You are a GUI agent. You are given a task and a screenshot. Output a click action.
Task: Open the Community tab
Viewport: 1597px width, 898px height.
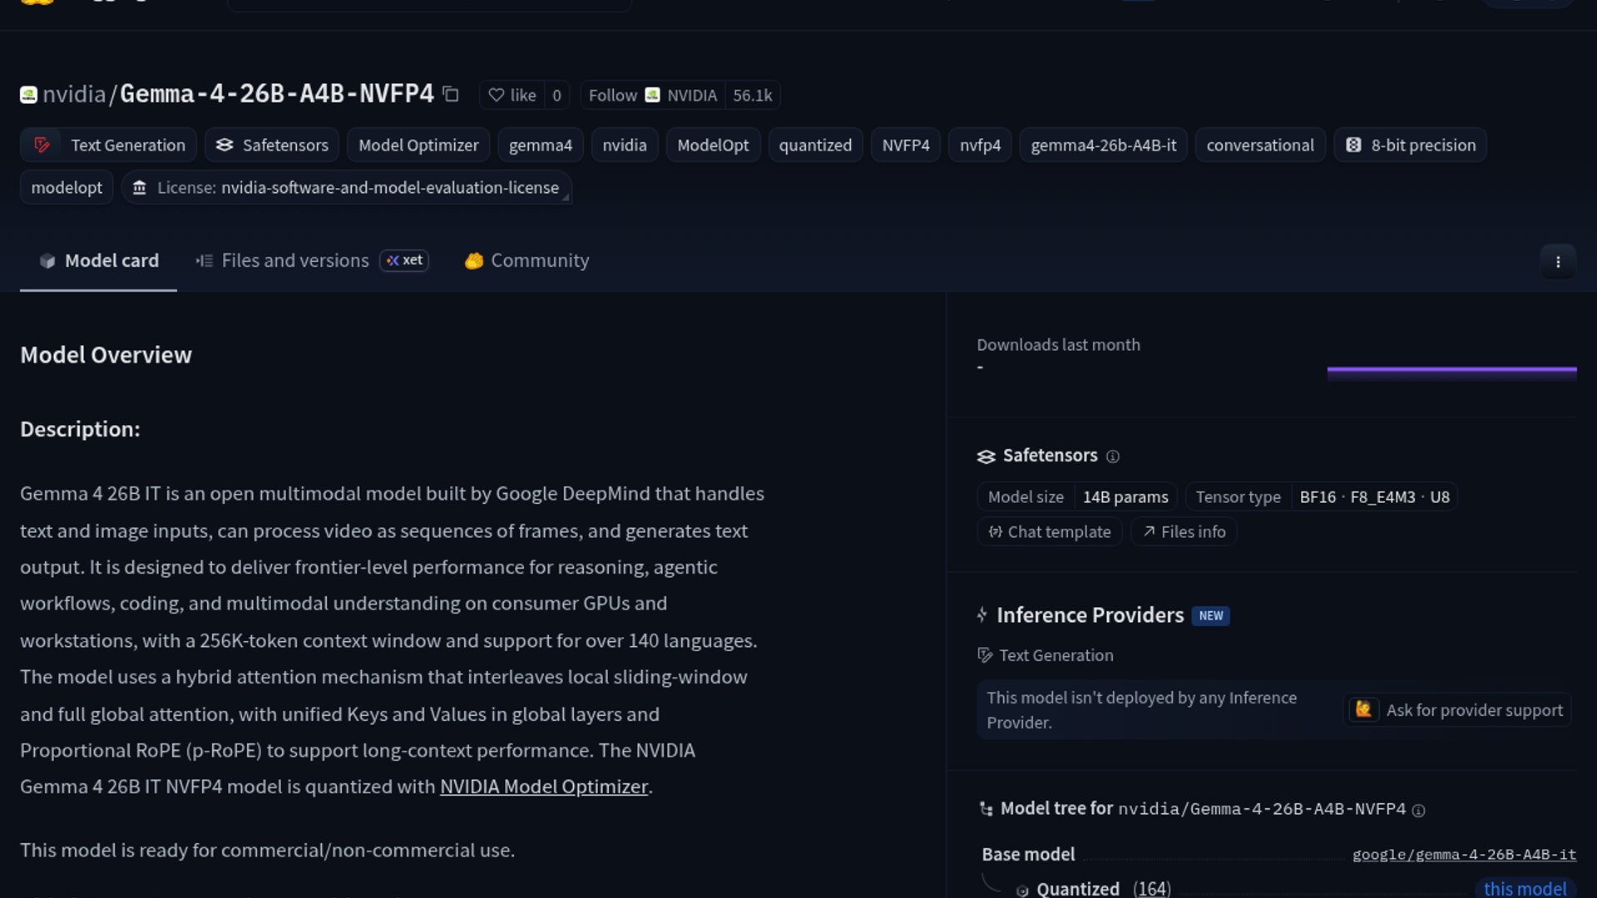pyautogui.click(x=527, y=260)
